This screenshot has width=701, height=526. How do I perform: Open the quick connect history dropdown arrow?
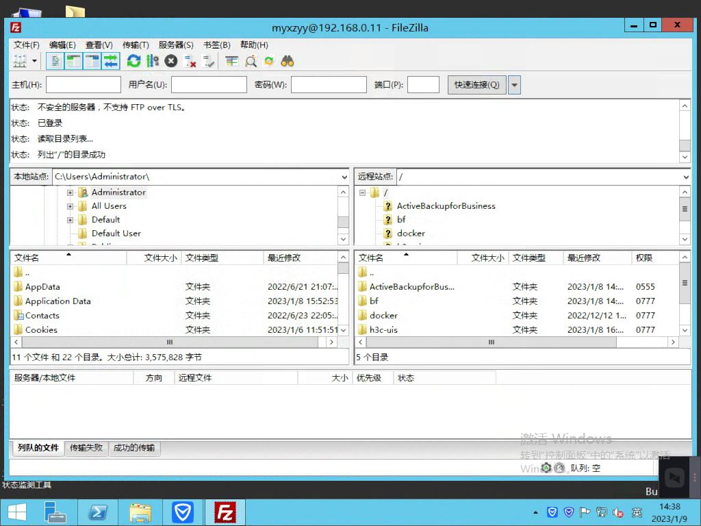point(514,85)
